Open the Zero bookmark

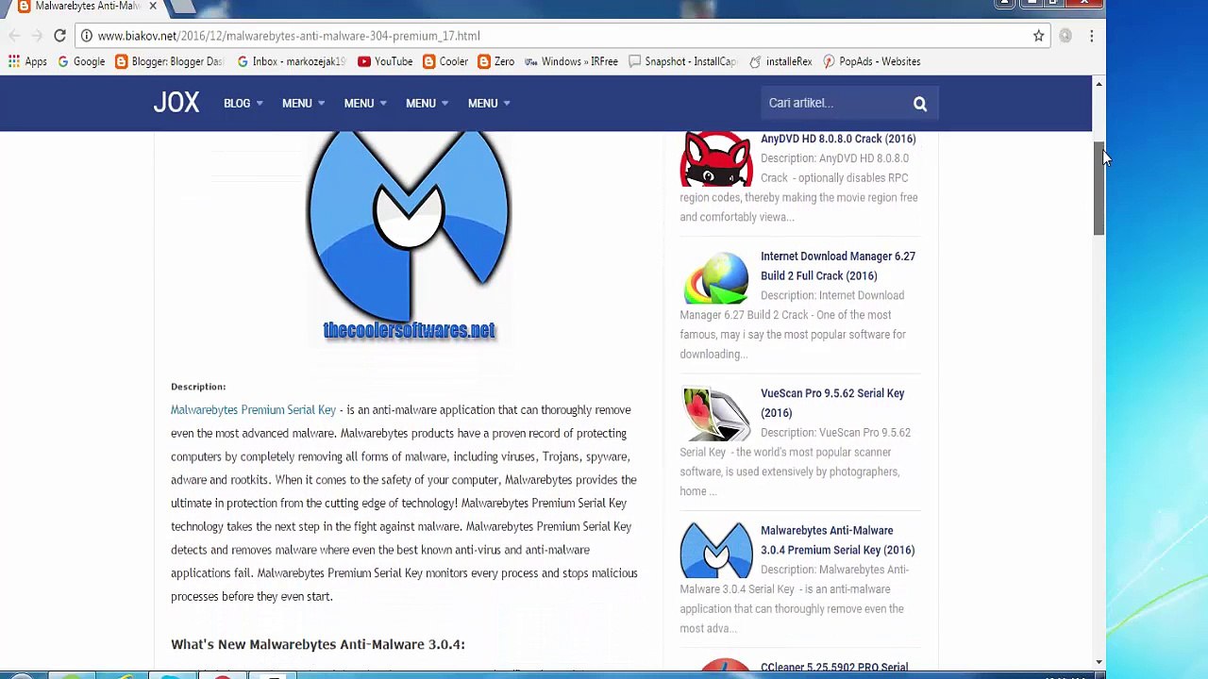pos(496,61)
